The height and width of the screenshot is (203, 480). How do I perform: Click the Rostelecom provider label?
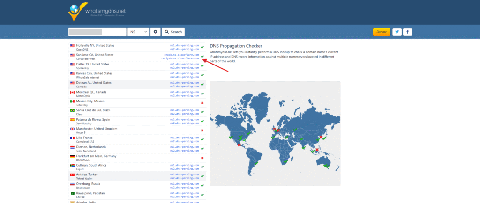coord(83,188)
